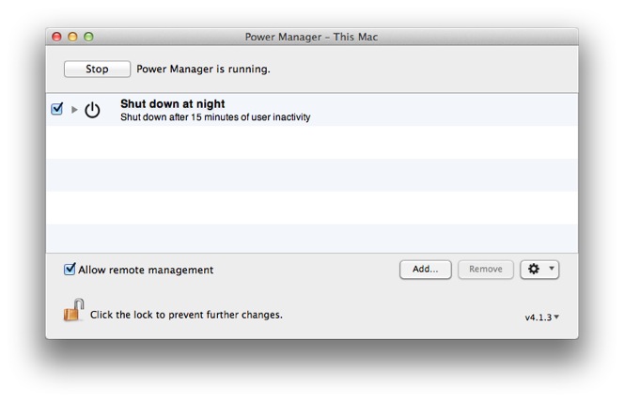Click the small arrow beside the gear icon
624x402 pixels.
pos(552,269)
